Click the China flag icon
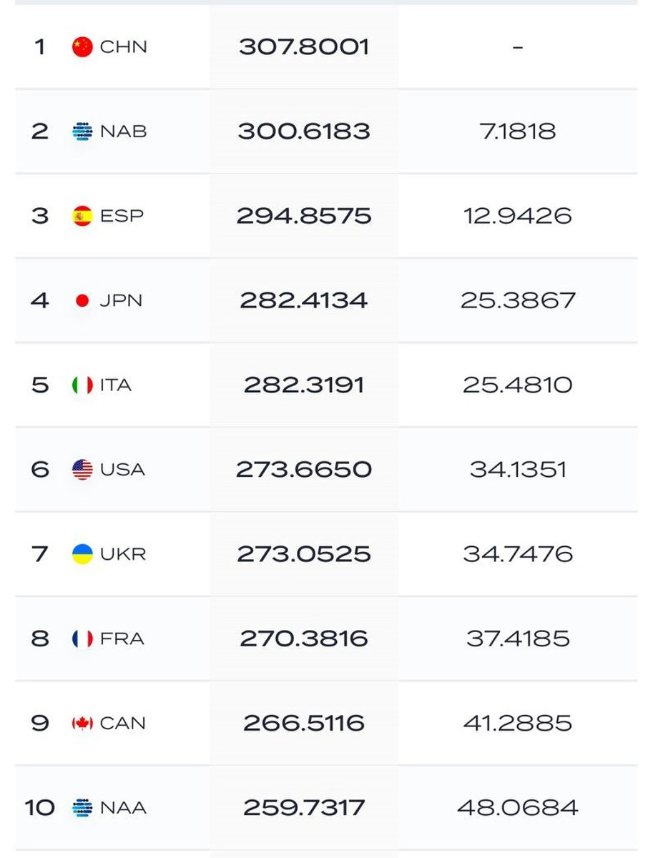The height and width of the screenshot is (858, 658). pos(82,47)
